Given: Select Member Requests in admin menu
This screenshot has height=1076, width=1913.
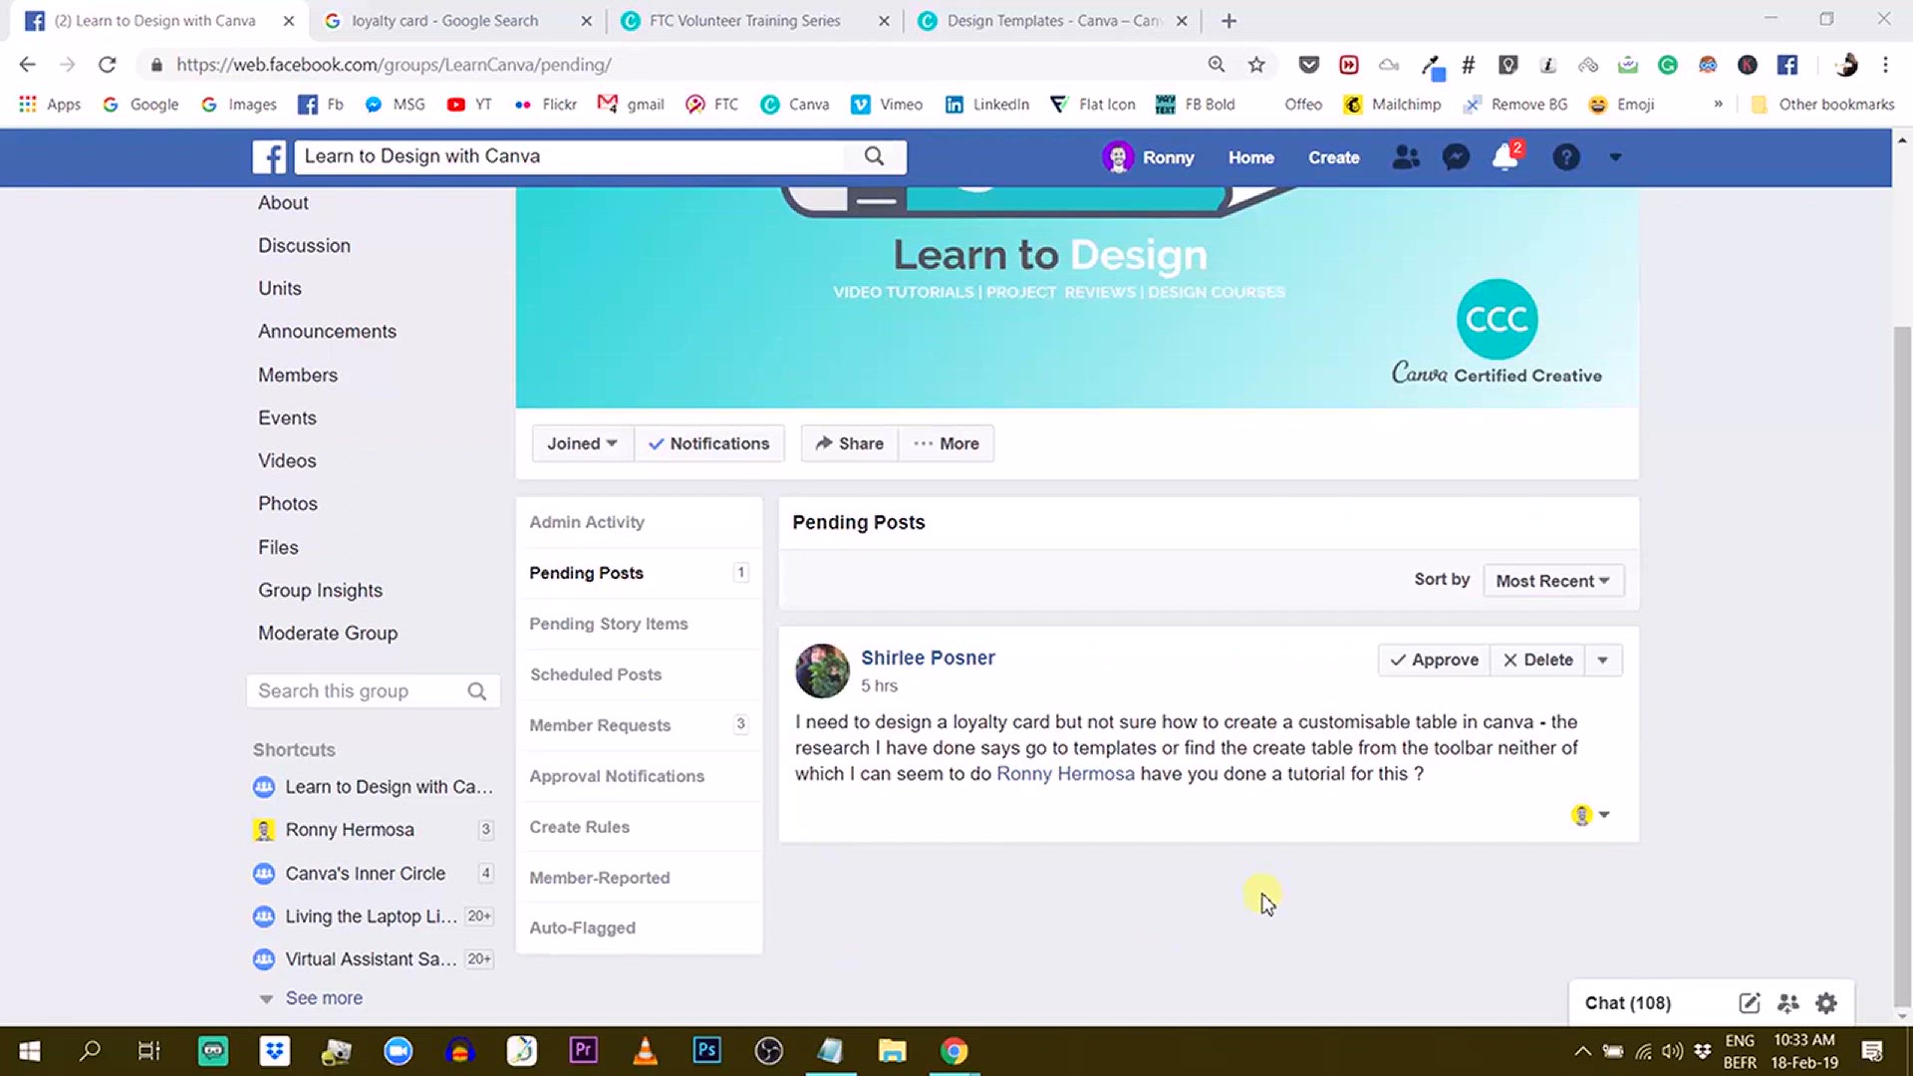Looking at the screenshot, I should 639,725.
